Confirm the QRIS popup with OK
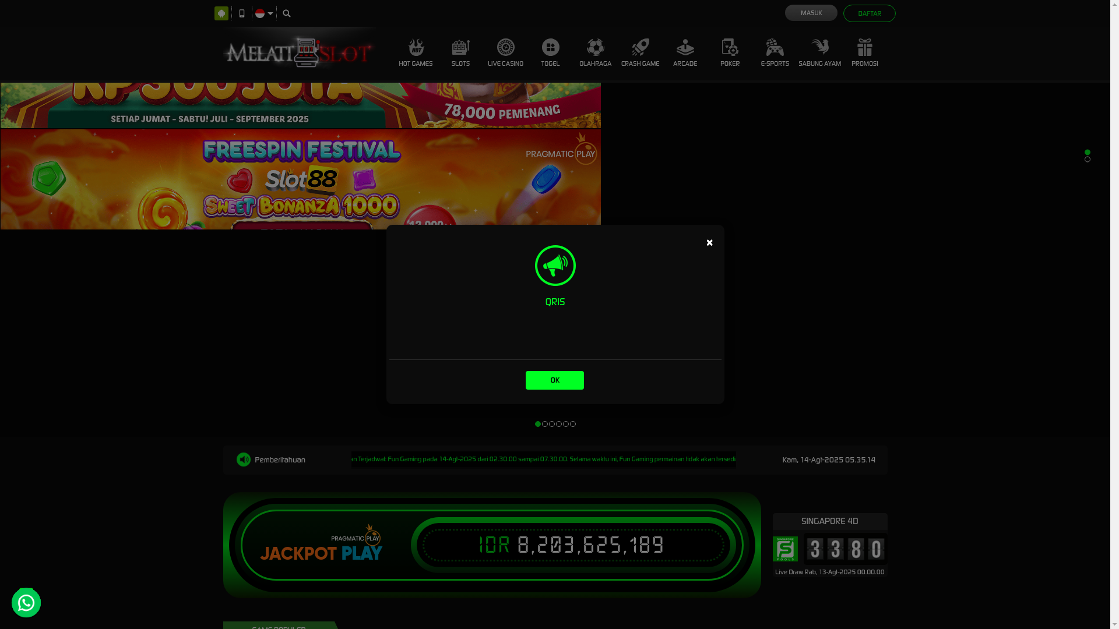Screen dimensions: 1119x629 tap(554, 380)
